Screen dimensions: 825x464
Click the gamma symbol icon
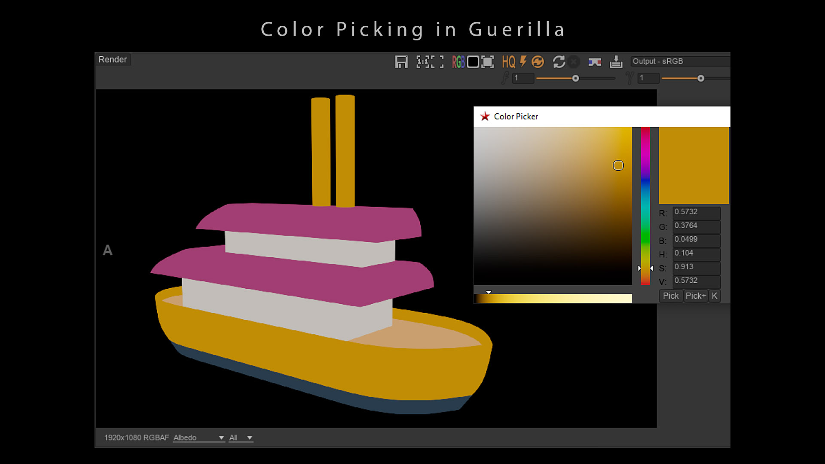click(629, 78)
